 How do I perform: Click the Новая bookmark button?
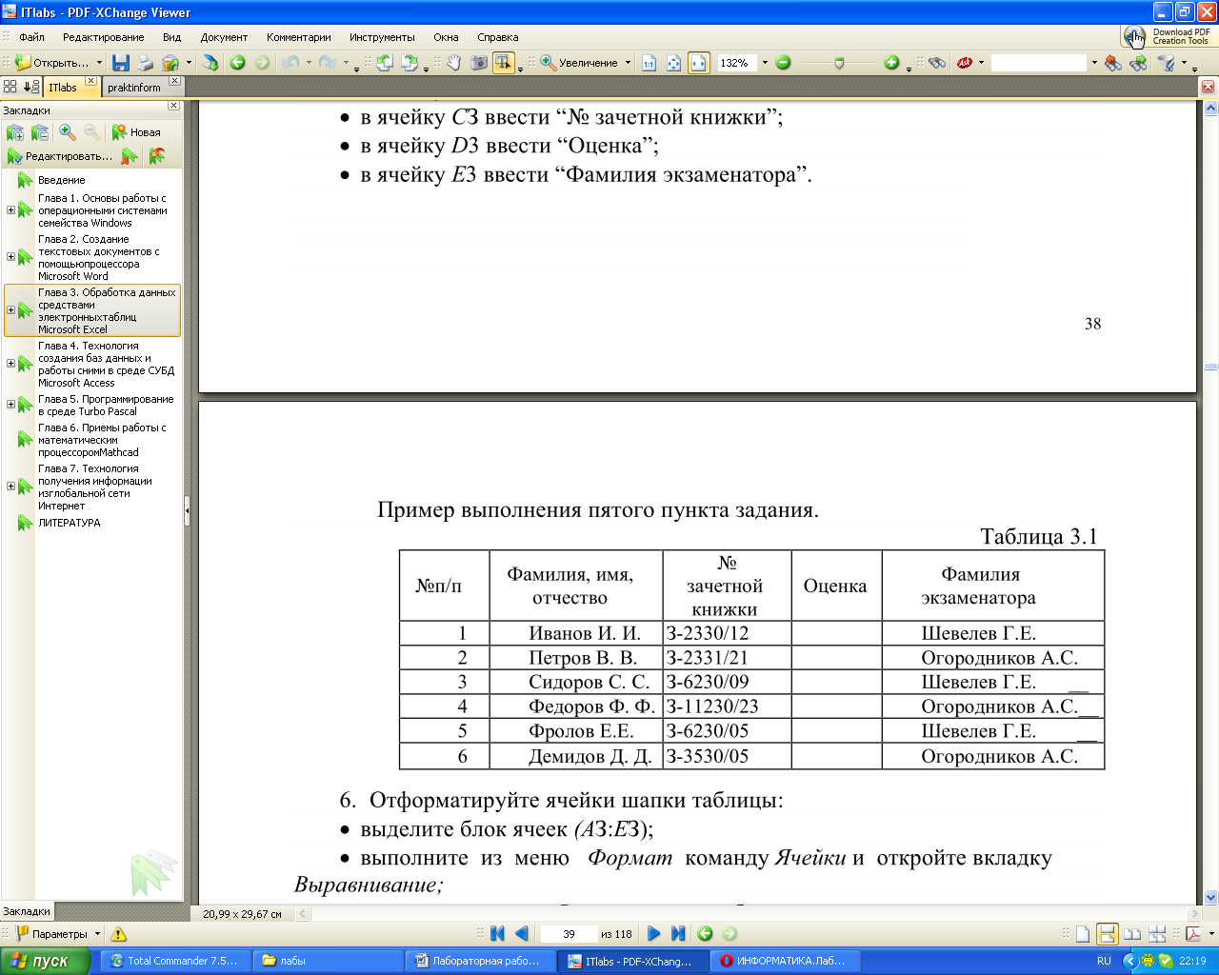[135, 132]
